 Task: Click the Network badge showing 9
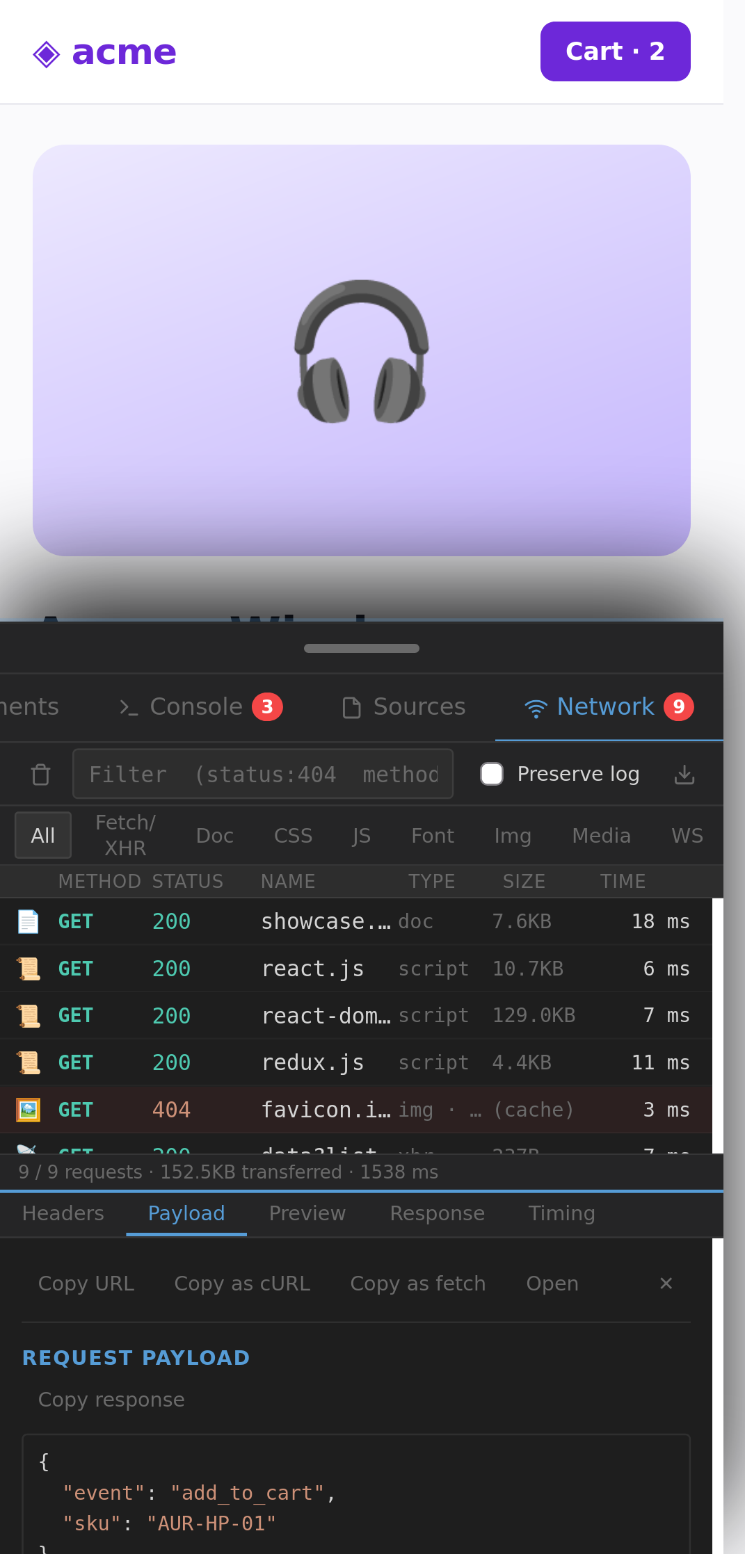tap(679, 707)
